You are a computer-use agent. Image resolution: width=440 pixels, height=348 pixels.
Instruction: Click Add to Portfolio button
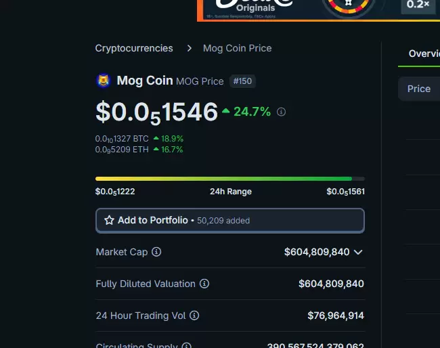pos(230,221)
